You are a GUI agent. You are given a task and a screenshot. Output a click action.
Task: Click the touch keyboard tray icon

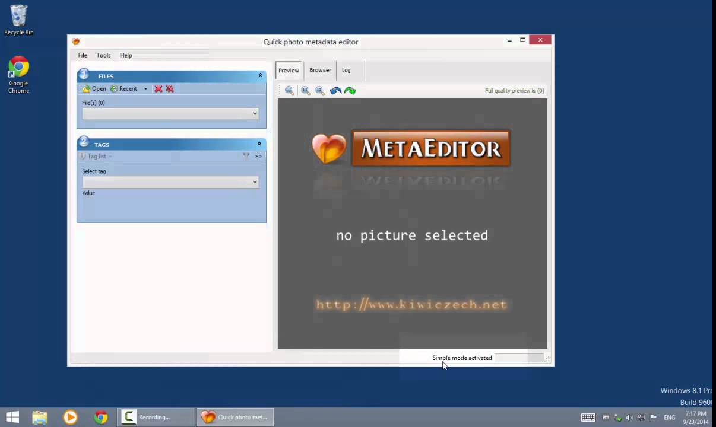(x=588, y=418)
